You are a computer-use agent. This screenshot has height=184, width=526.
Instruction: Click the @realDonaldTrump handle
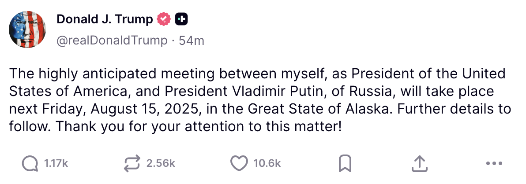pyautogui.click(x=112, y=40)
